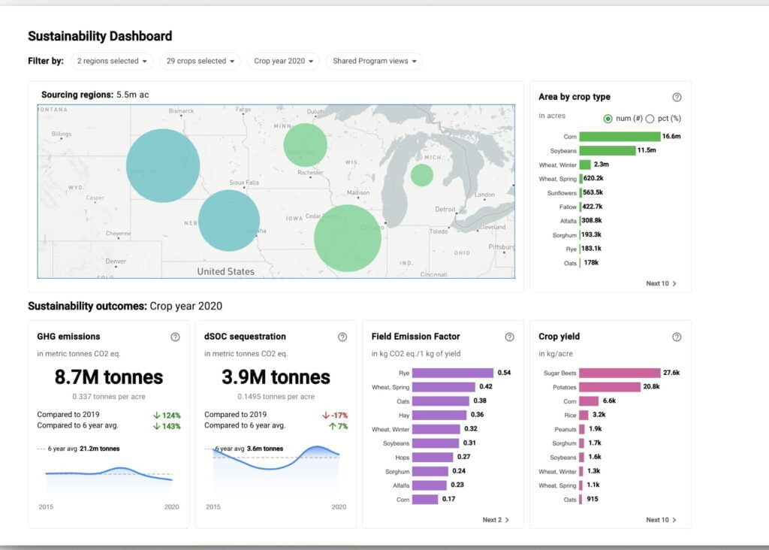
Task: Open the Crop year 2020 dropdown
Action: point(283,61)
